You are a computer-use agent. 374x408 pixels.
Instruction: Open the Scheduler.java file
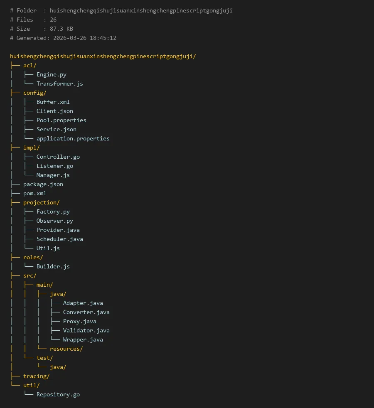click(x=59, y=239)
